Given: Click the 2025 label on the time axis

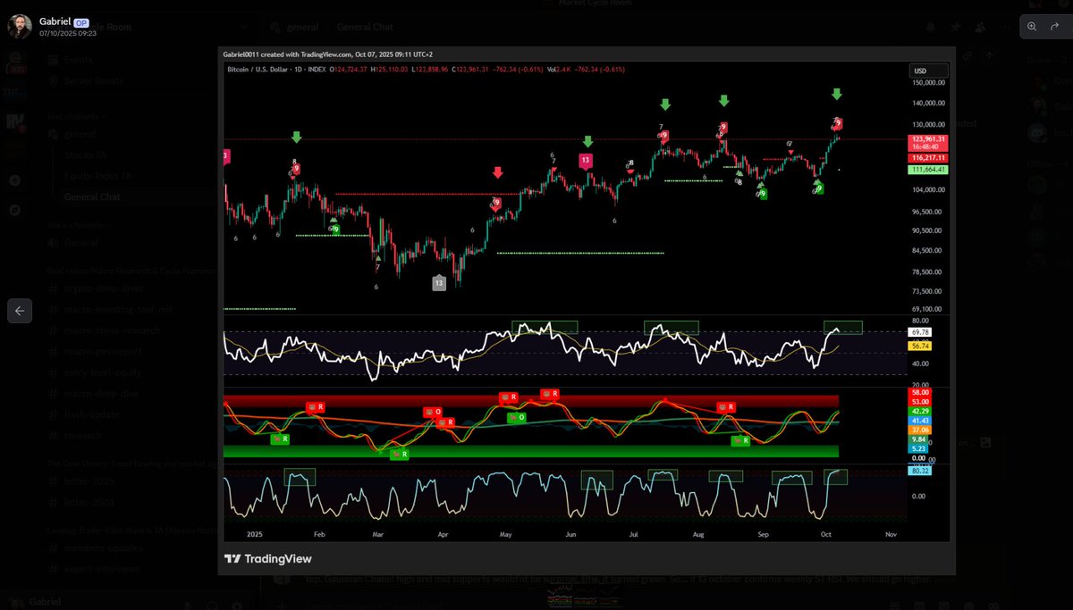Looking at the screenshot, I should [x=257, y=533].
